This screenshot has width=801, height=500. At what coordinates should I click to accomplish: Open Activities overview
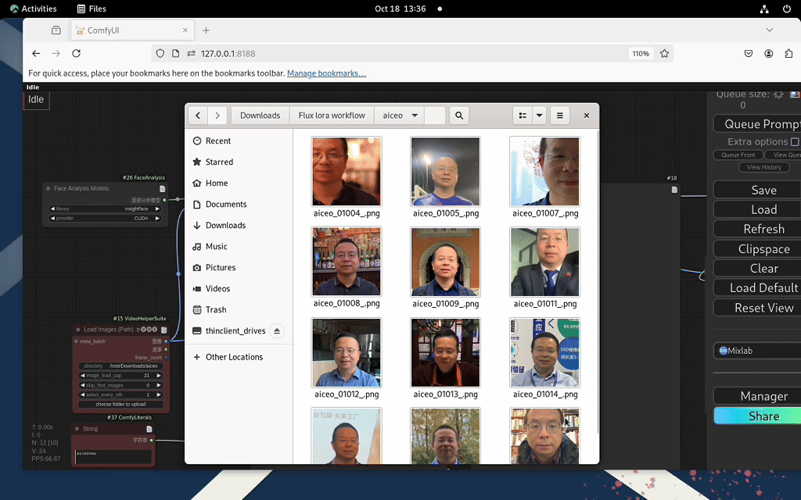tap(33, 9)
